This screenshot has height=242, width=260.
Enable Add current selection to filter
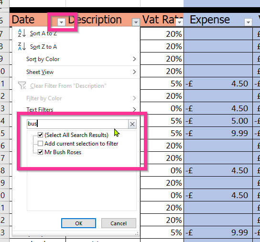40,144
